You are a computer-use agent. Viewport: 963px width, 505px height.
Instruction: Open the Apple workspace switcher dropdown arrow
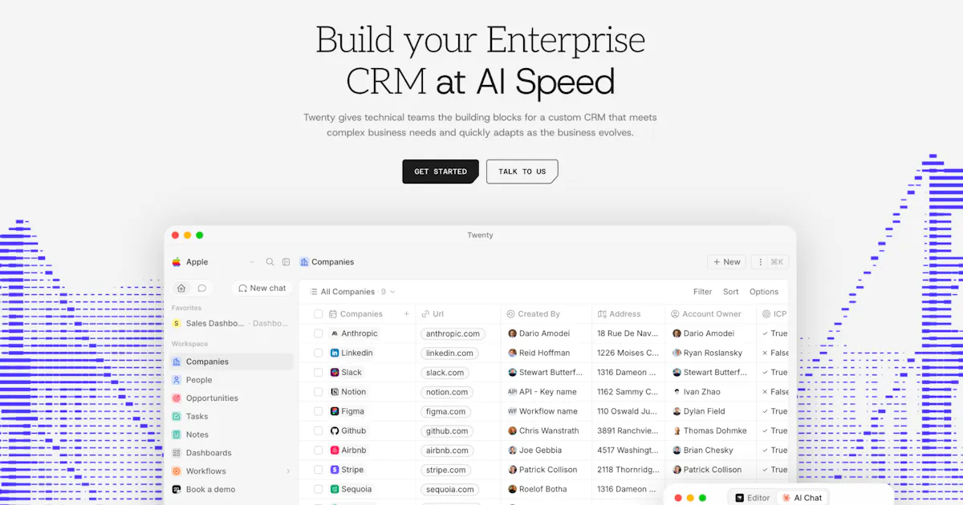252,262
